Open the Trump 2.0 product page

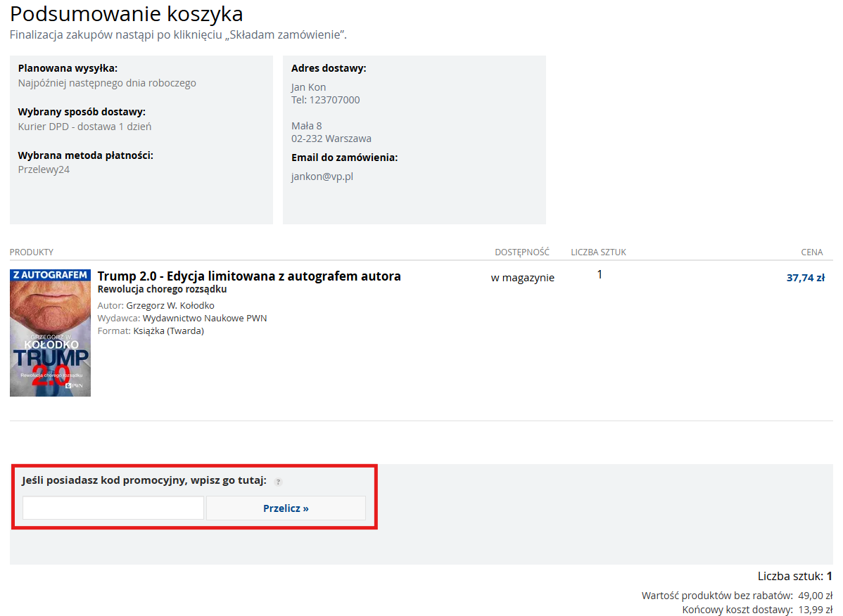251,276
